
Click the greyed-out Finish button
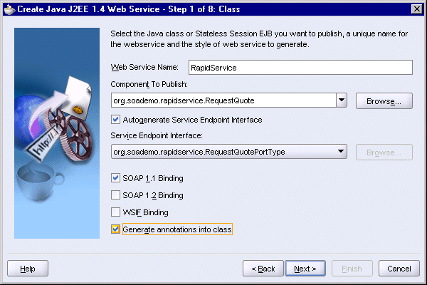(x=352, y=269)
